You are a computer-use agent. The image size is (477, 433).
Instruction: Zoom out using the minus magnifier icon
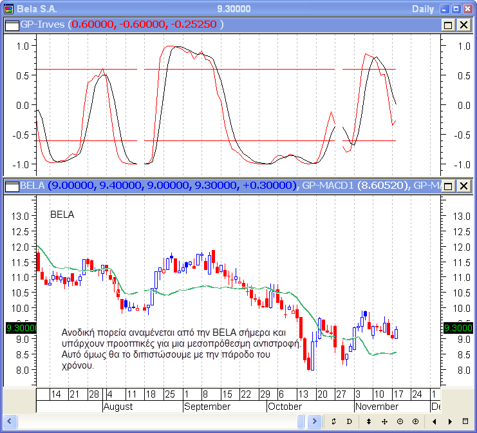(400, 421)
